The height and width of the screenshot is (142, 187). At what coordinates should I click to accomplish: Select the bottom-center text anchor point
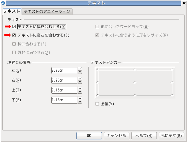(x=135, y=96)
